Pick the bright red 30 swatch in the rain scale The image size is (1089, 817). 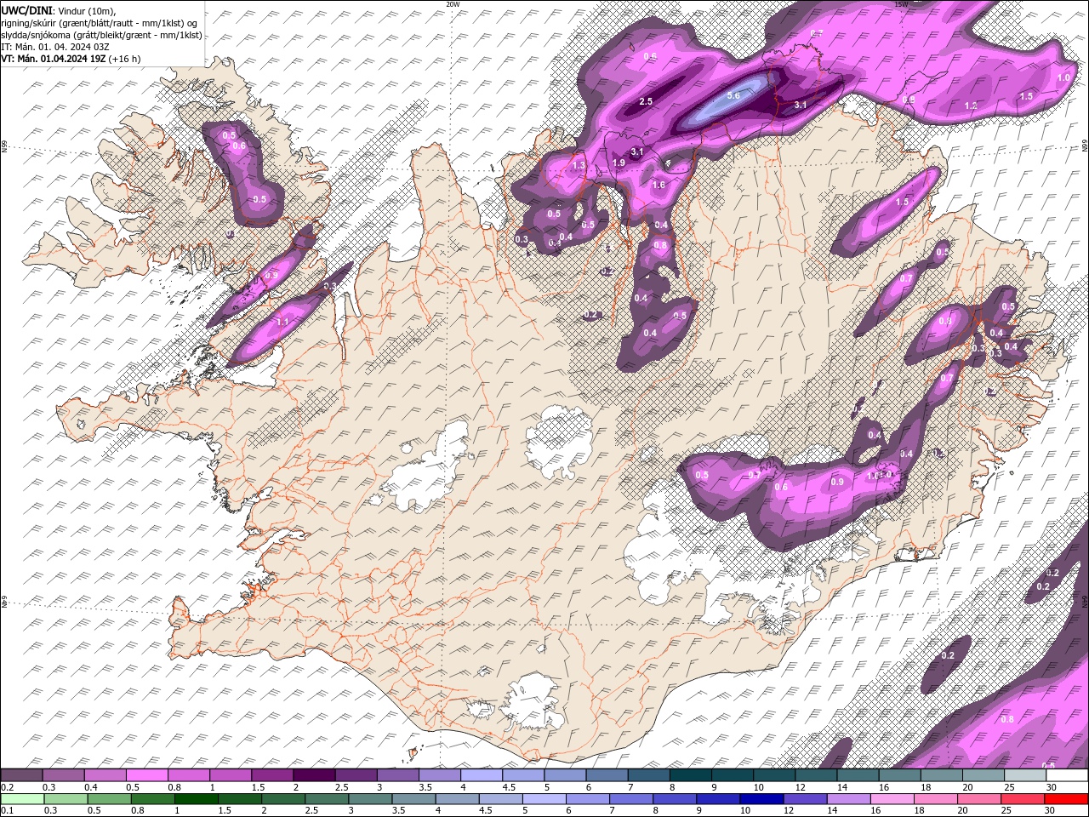1066,799
